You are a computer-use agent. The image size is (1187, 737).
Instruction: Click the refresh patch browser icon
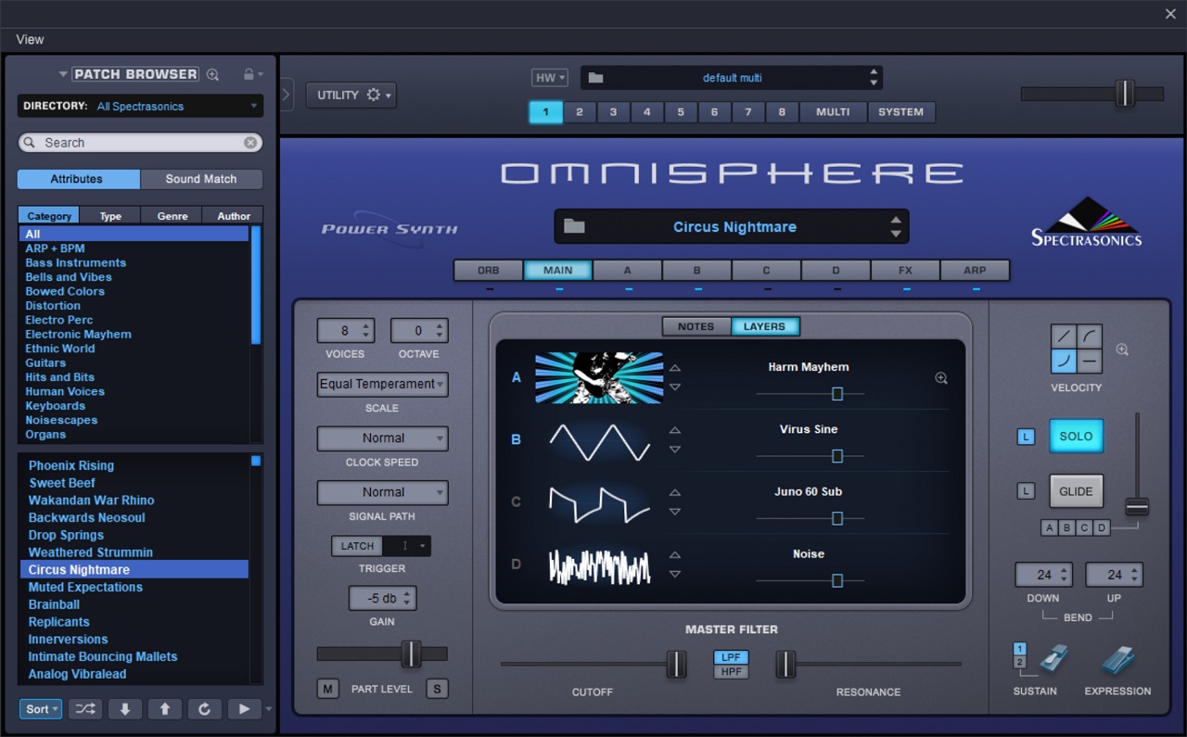(x=204, y=709)
